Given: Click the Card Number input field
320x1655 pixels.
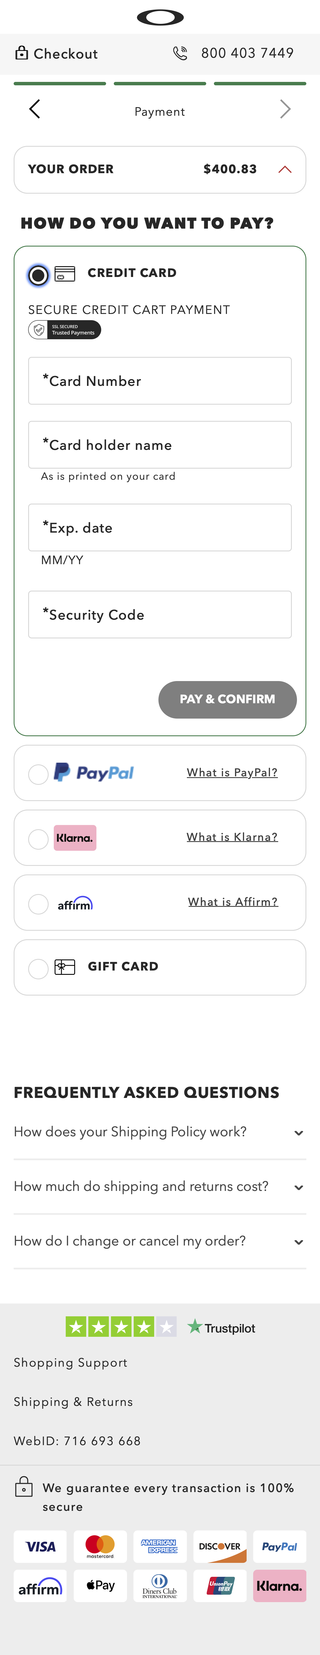Looking at the screenshot, I should (x=160, y=381).
